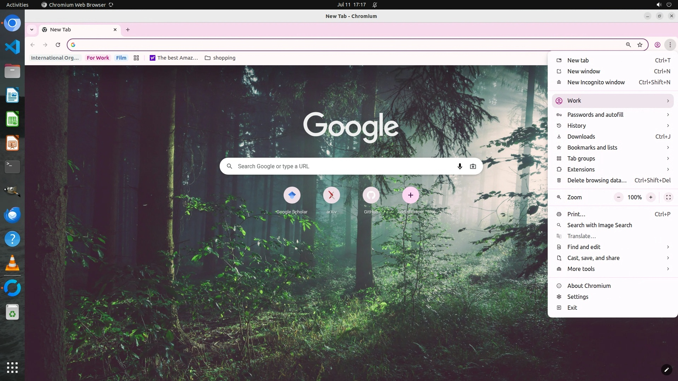Toggle fullscreen mode from Zoom row
The width and height of the screenshot is (678, 381).
point(668,197)
